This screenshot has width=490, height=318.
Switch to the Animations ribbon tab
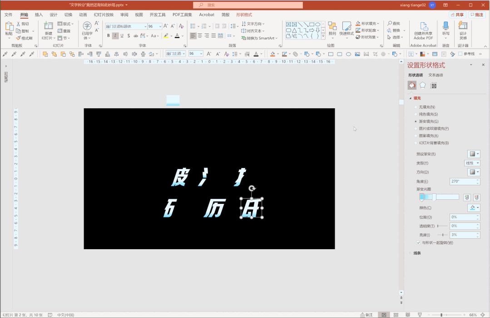[x=83, y=14]
